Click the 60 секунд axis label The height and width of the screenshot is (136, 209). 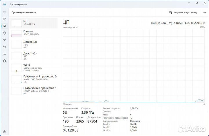[67, 104]
